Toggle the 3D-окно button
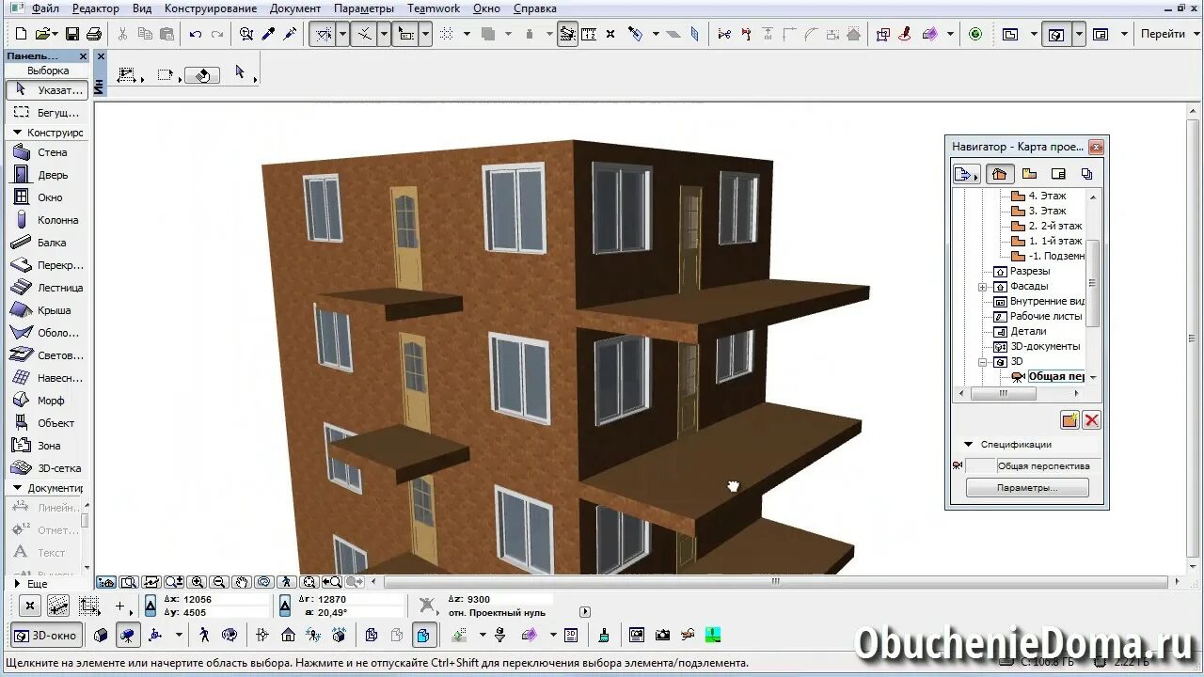Viewport: 1204px width, 677px height. point(46,636)
